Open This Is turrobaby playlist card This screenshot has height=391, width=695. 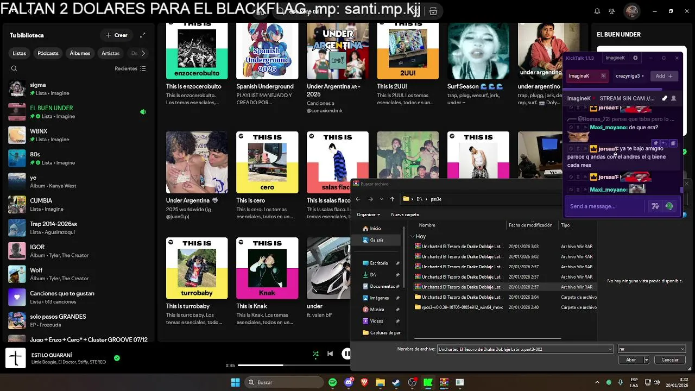197,281
